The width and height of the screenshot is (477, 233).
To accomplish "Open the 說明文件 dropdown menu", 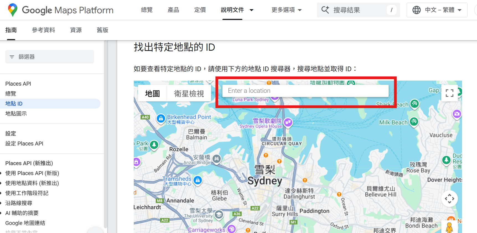I will click(237, 10).
